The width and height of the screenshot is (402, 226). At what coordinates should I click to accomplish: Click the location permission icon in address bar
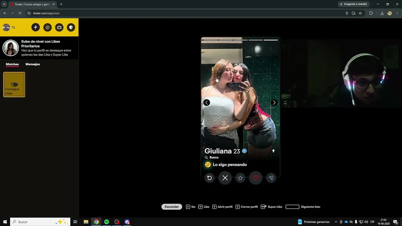coord(347,13)
